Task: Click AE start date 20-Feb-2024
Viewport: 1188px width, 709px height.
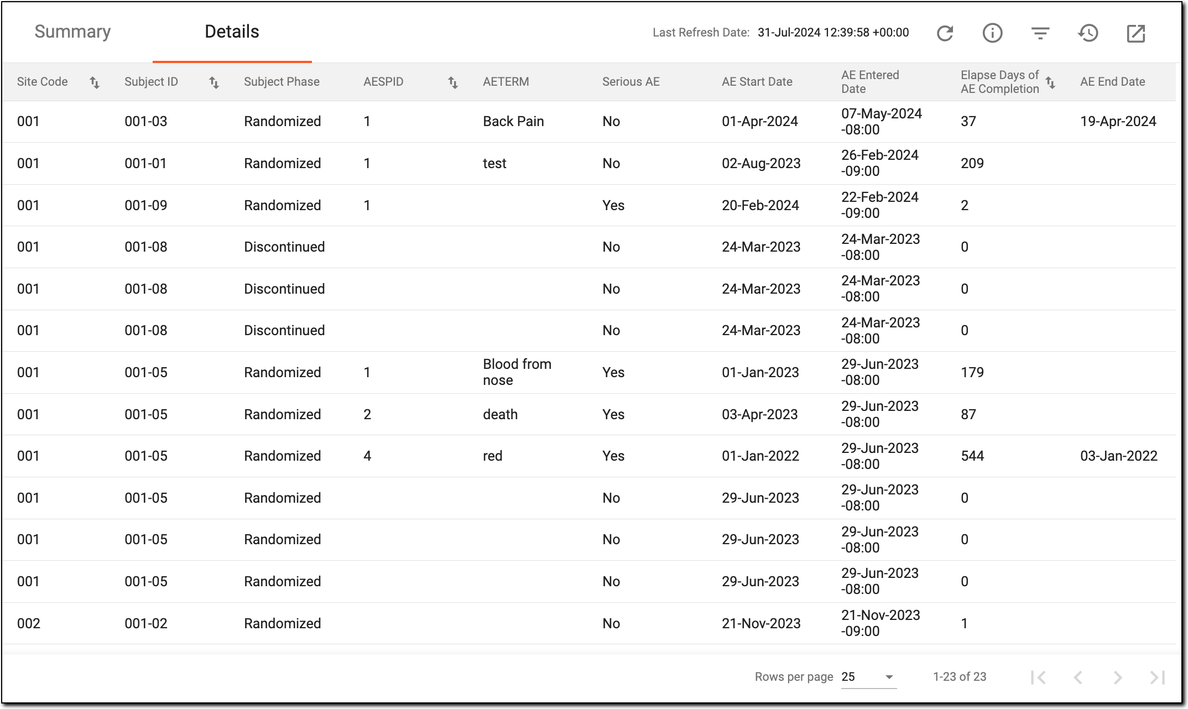Action: (760, 206)
